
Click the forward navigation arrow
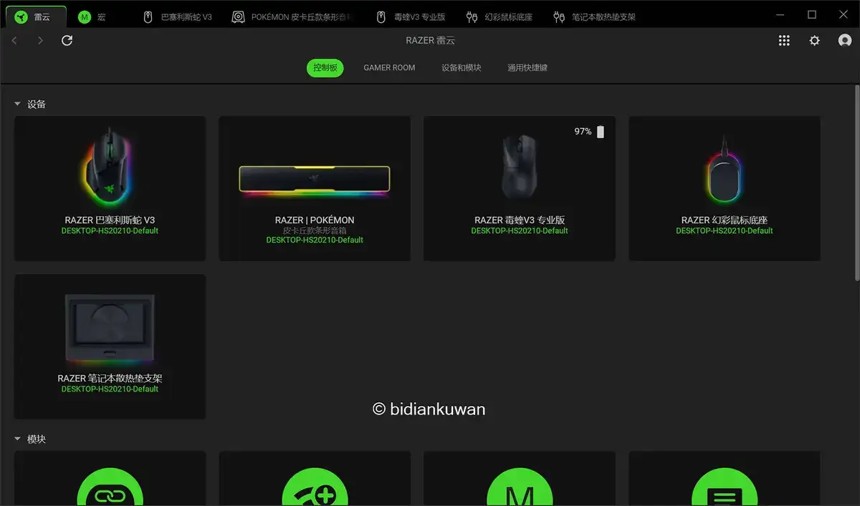pyautogui.click(x=40, y=41)
